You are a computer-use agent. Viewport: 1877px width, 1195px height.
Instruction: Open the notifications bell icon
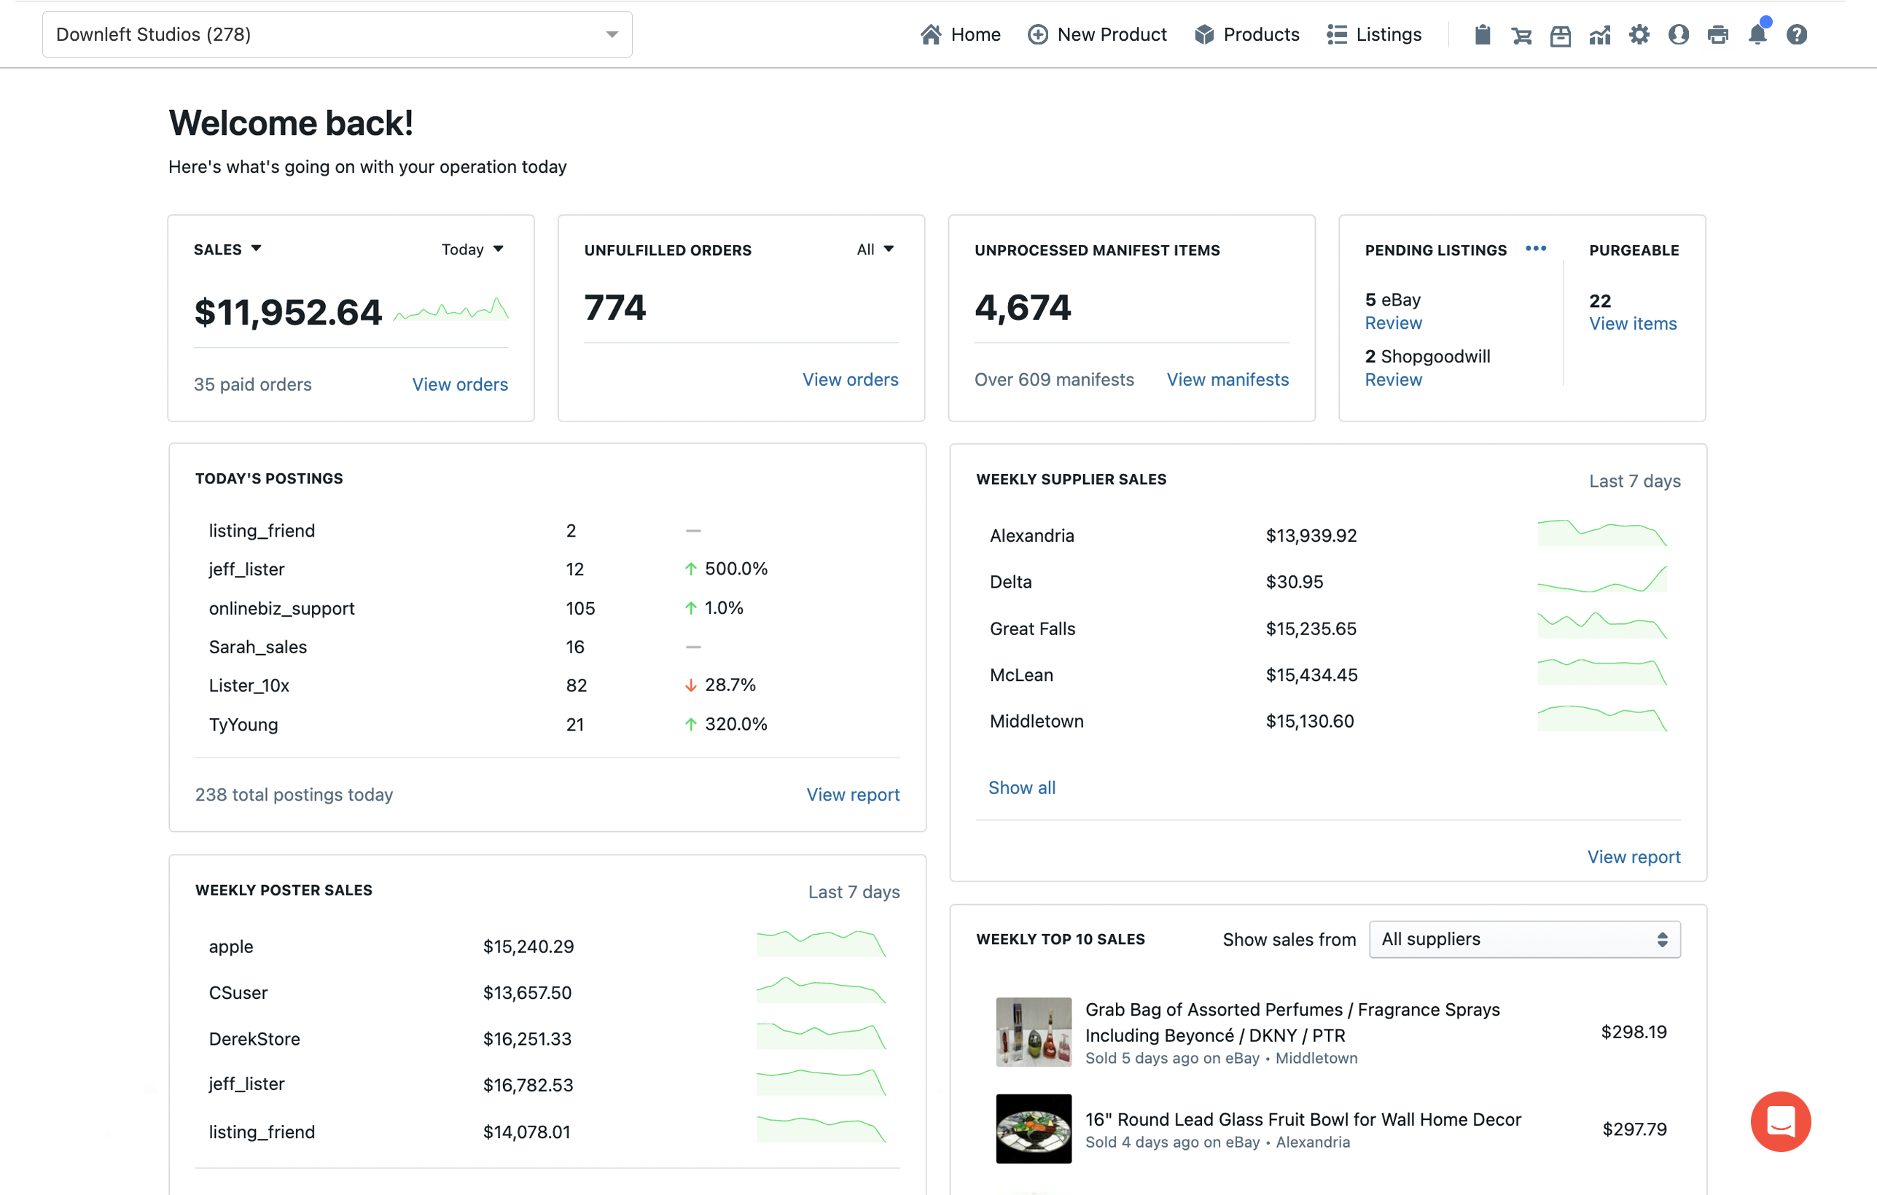pyautogui.click(x=1757, y=34)
